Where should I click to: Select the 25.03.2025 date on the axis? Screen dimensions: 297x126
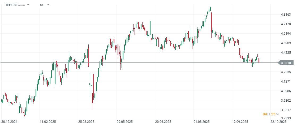[87, 122]
